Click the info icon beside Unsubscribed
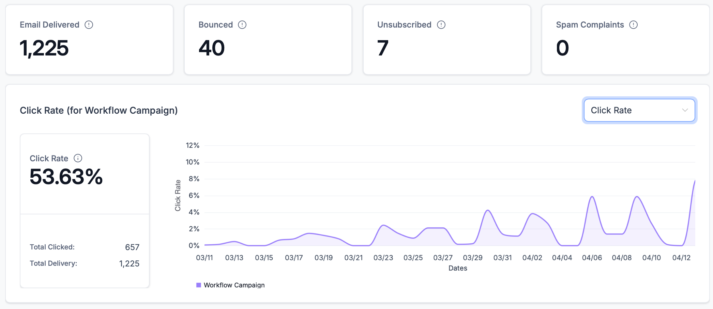 click(441, 24)
